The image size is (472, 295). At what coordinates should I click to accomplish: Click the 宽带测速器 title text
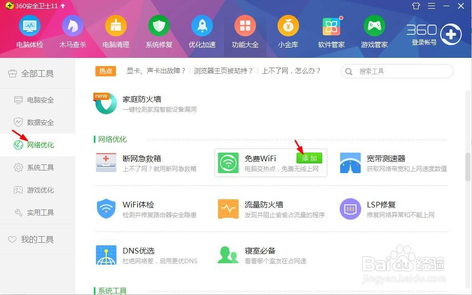pyautogui.click(x=386, y=158)
